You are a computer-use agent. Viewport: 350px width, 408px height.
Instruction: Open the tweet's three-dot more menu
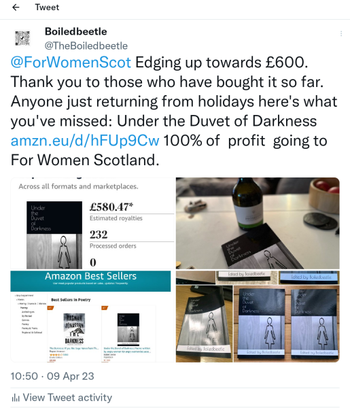(341, 33)
